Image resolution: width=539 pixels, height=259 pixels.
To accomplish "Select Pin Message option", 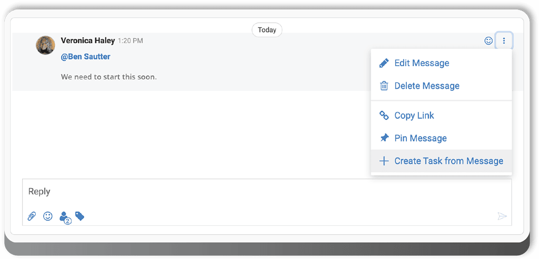I will pyautogui.click(x=420, y=138).
